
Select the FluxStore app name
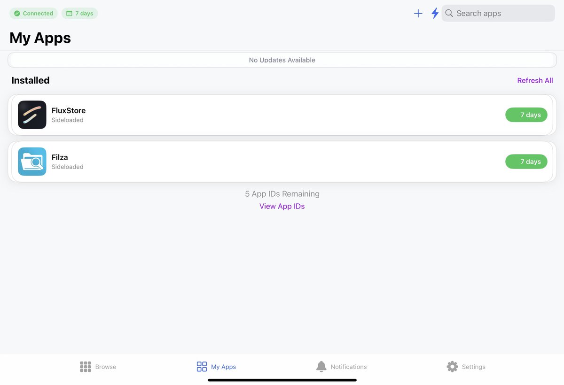pyautogui.click(x=69, y=110)
